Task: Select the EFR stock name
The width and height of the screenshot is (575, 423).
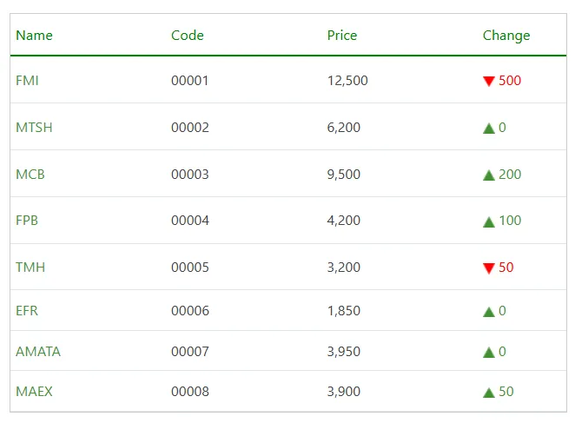Action: (27, 311)
